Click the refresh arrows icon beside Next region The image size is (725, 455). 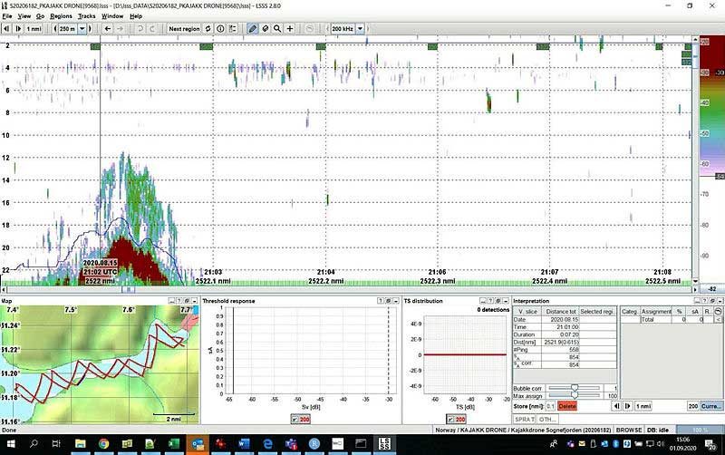point(208,29)
